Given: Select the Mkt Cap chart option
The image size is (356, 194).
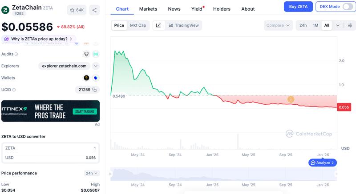Looking at the screenshot, I should [138, 25].
